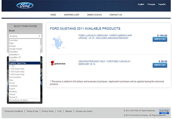Select Focus from the model list
172x119 pixels.
point(25,83)
